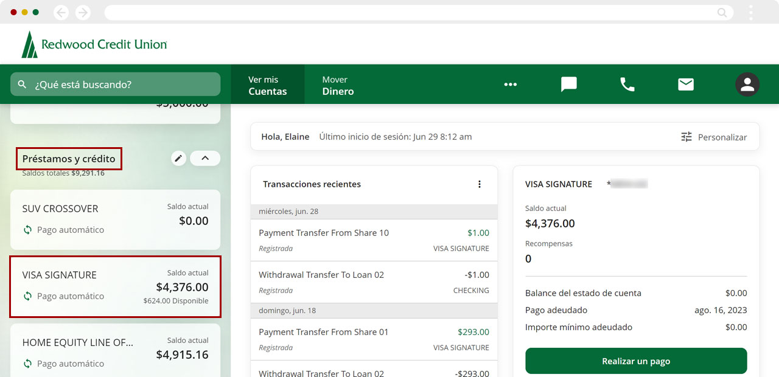Switch to Ver mis Cuentas tab
This screenshot has height=377, width=779.
[x=267, y=85]
